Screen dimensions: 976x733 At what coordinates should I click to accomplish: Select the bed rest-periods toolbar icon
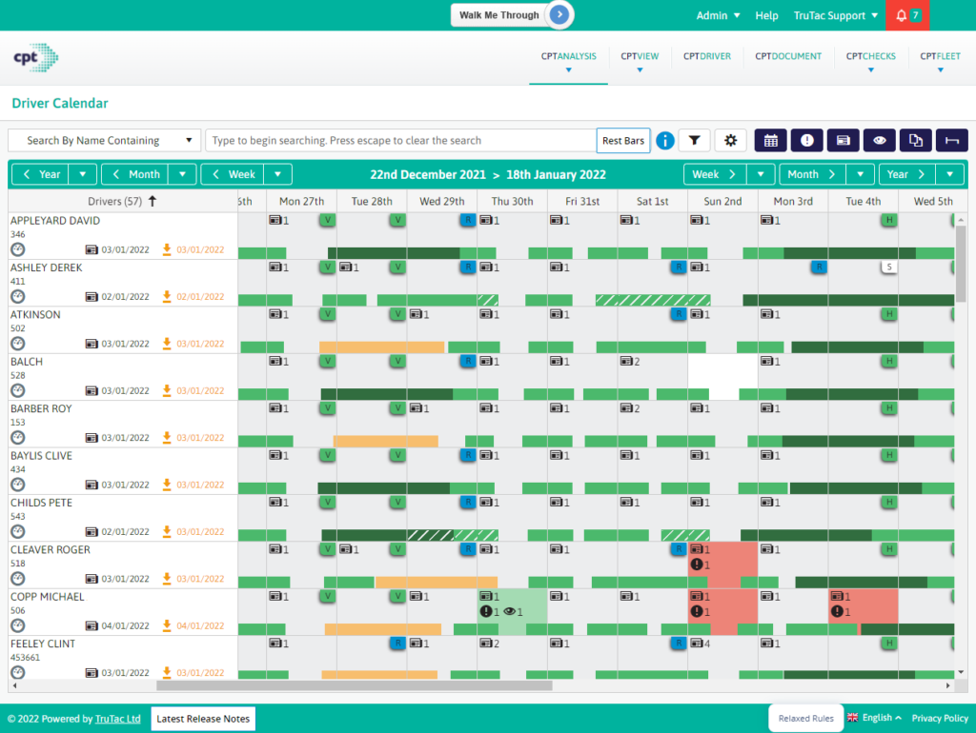pos(951,140)
